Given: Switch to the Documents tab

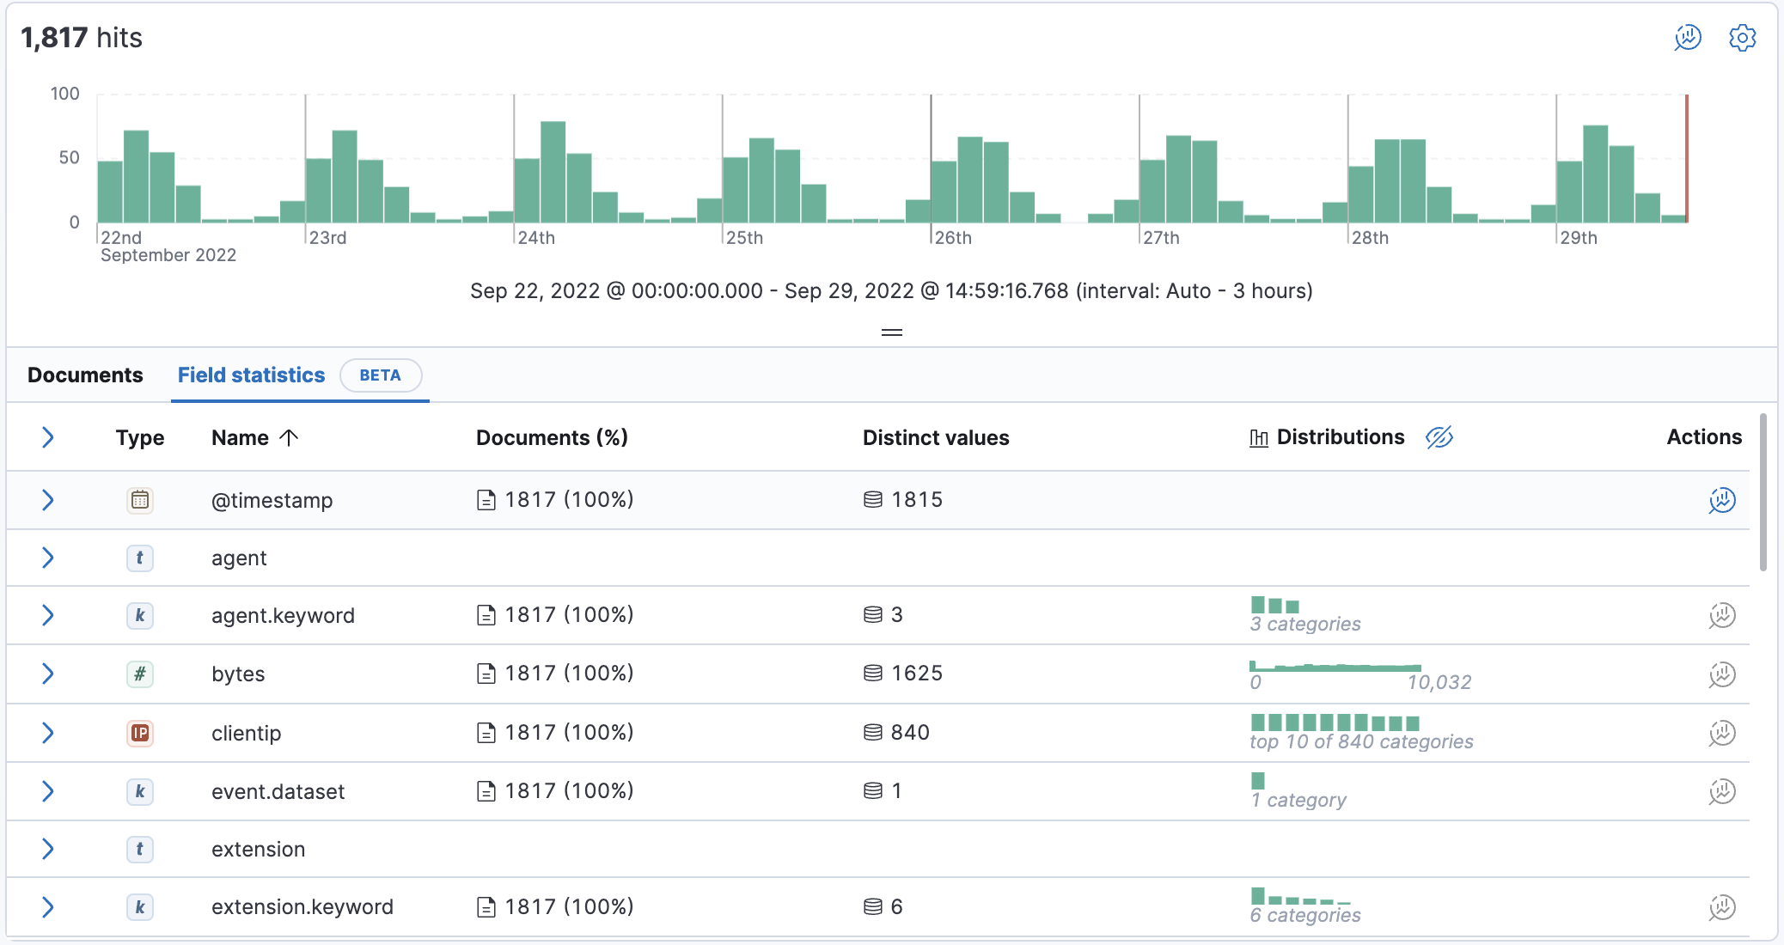Looking at the screenshot, I should pyautogui.click(x=84, y=375).
